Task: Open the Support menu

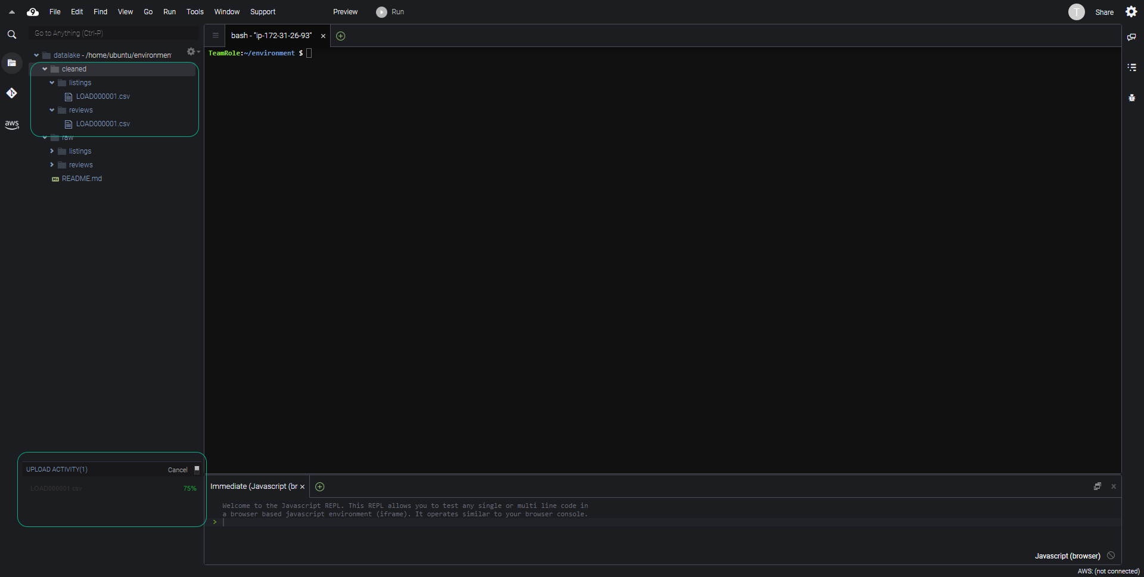Action: click(263, 12)
